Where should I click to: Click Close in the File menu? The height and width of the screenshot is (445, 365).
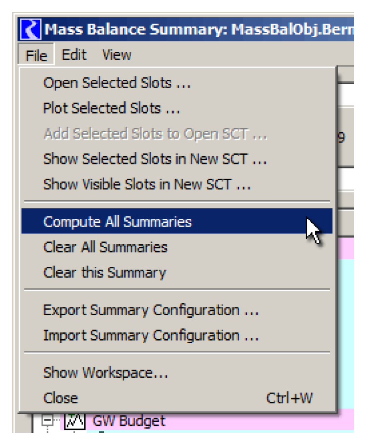(x=61, y=398)
